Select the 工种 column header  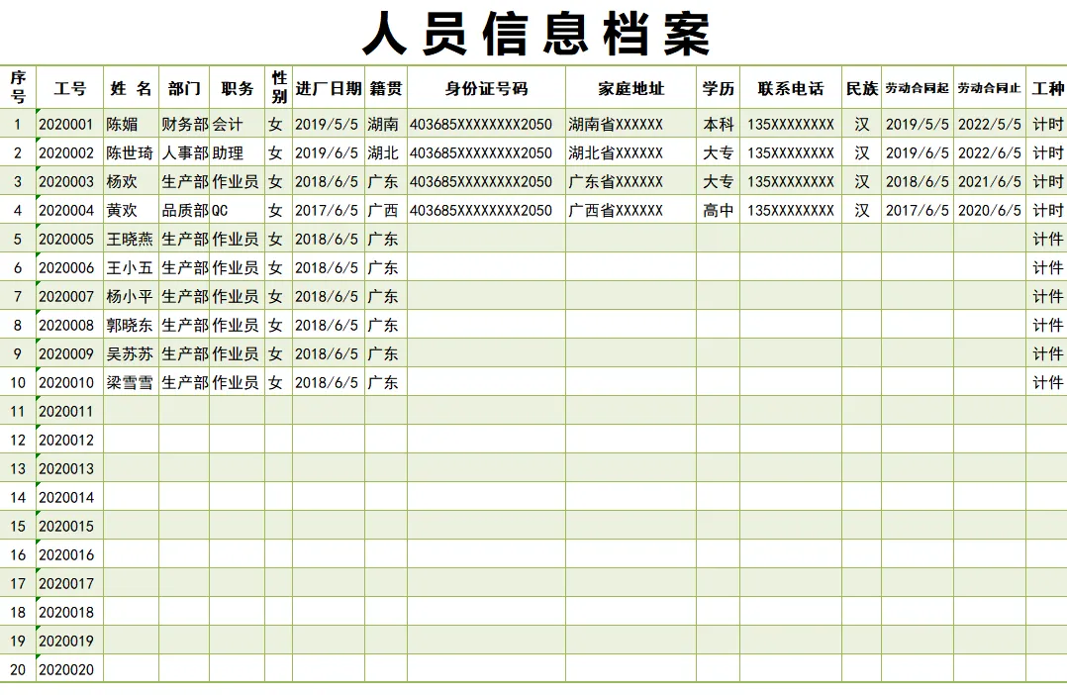coord(1046,87)
